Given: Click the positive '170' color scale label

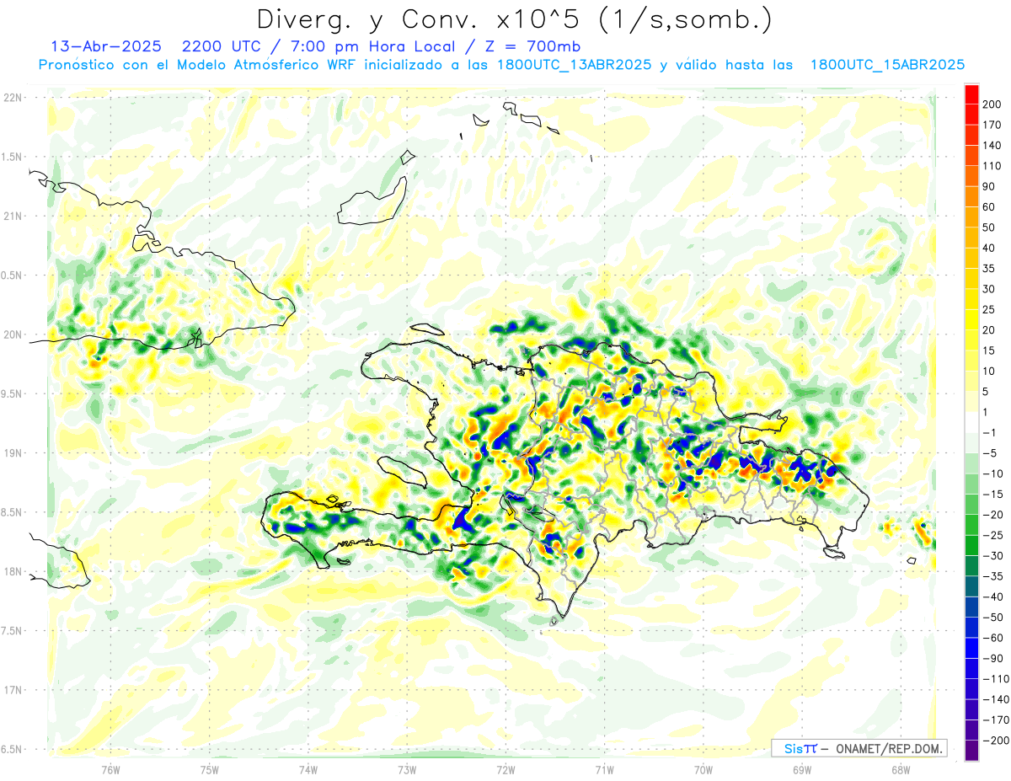Looking at the screenshot, I should tap(993, 124).
